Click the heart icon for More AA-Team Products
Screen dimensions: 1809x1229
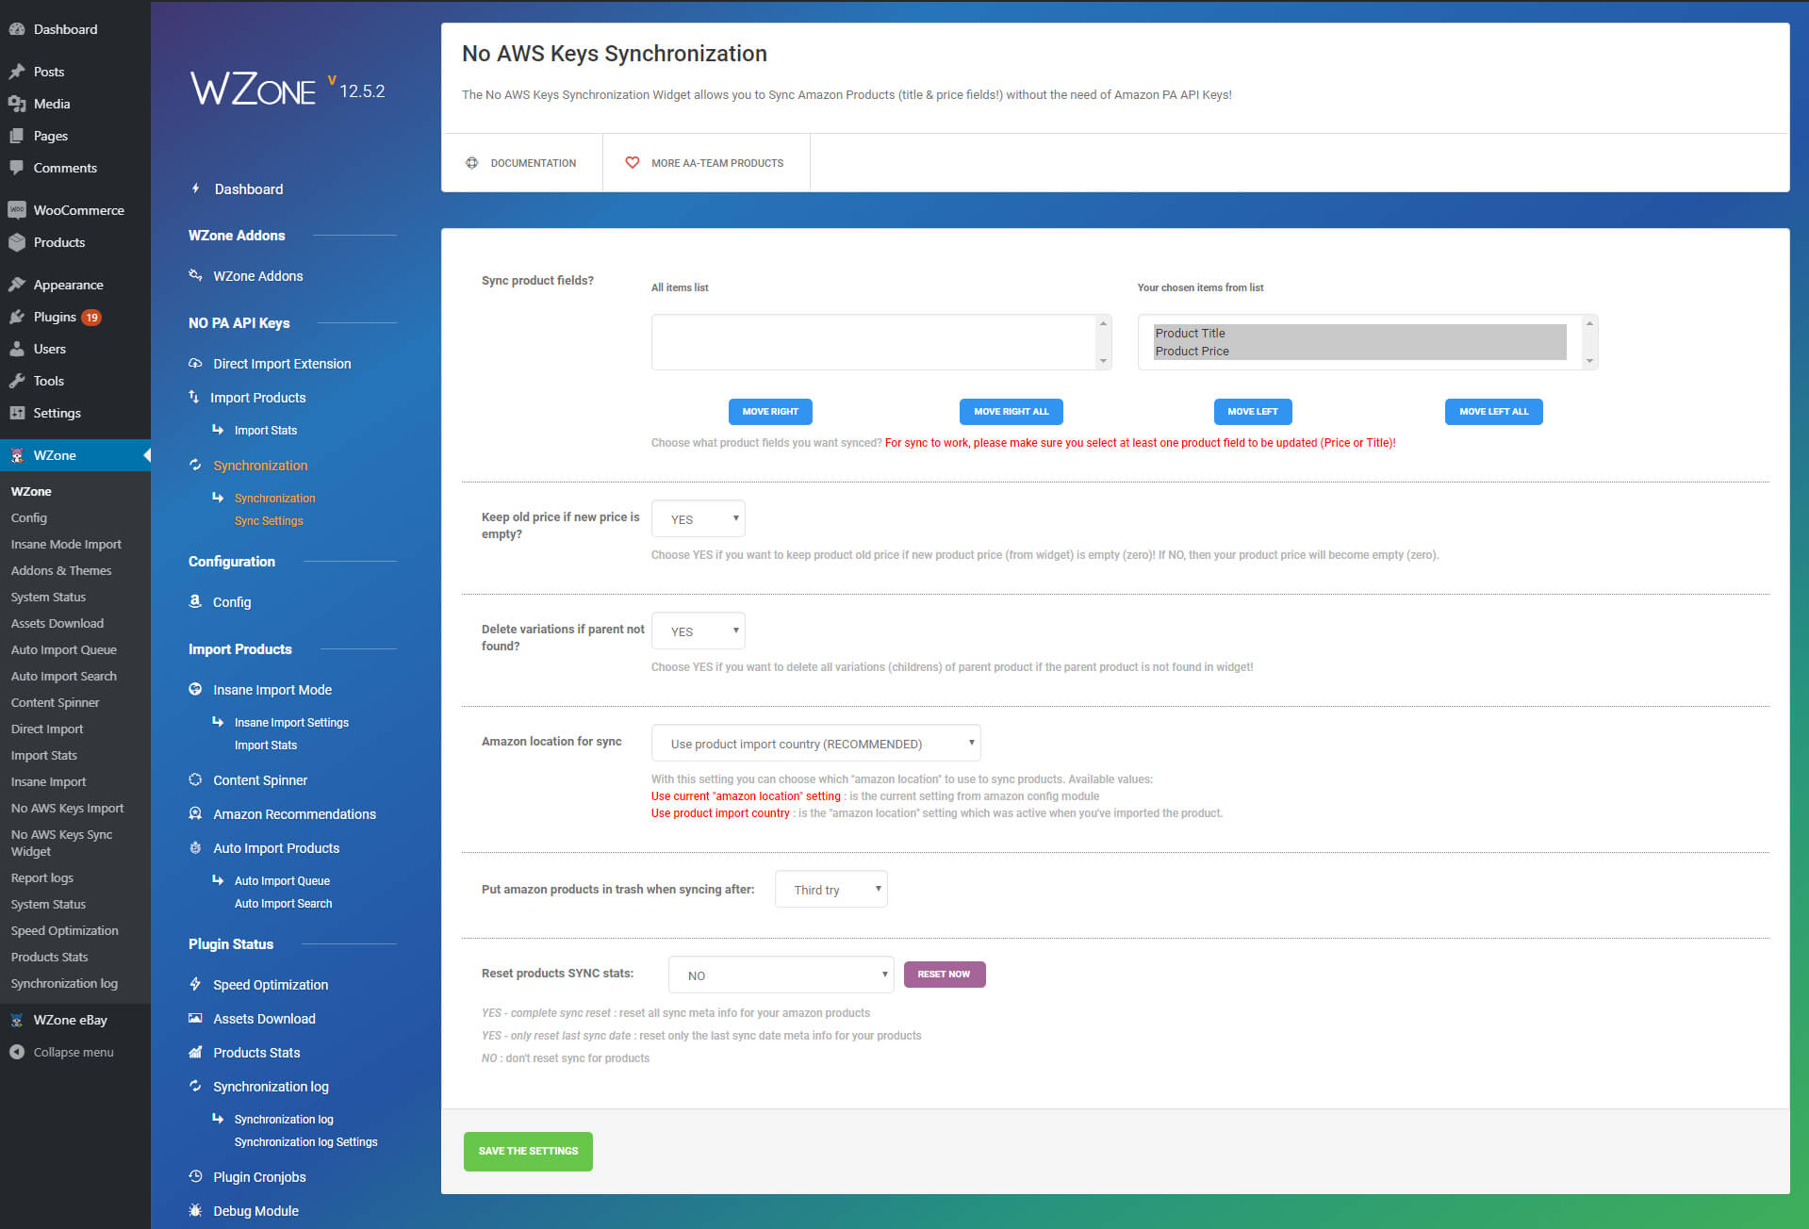point(633,162)
